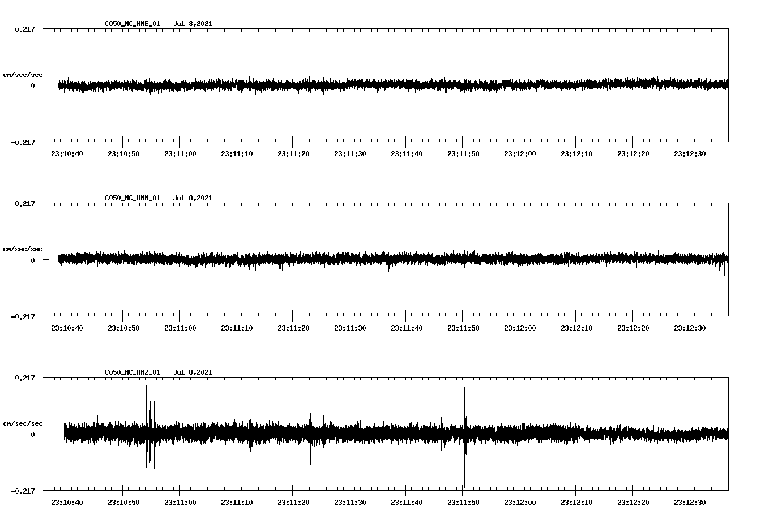Click the 0.217 upper limit on HNZ plot
The height and width of the screenshot is (523, 769).
(x=24, y=378)
